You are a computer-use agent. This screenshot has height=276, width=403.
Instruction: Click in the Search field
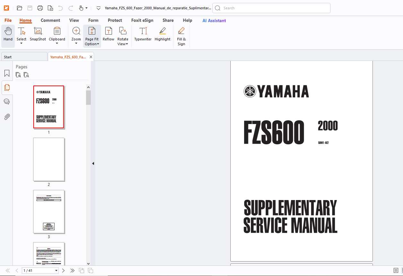[x=271, y=8]
